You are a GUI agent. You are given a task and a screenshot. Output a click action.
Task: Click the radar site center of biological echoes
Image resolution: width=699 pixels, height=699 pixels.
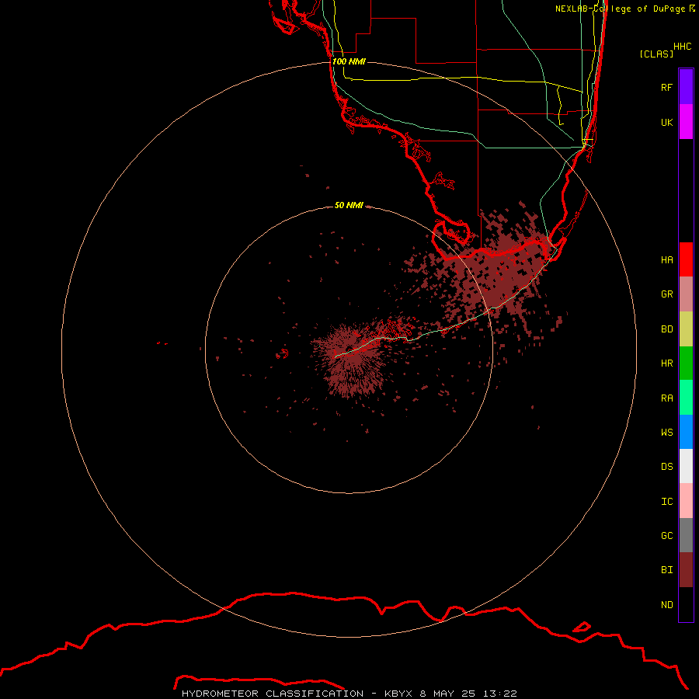[x=349, y=350]
